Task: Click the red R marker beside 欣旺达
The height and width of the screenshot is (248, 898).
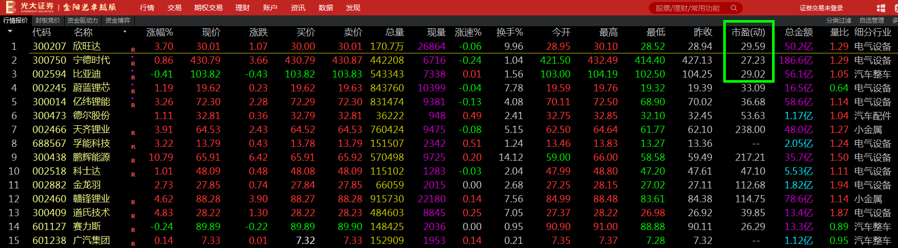Action: (x=133, y=50)
